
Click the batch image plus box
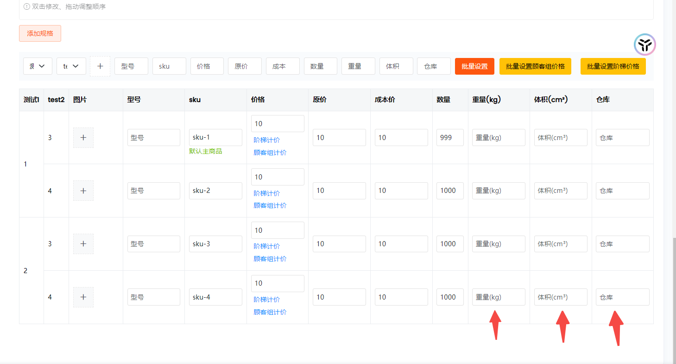[x=100, y=66]
